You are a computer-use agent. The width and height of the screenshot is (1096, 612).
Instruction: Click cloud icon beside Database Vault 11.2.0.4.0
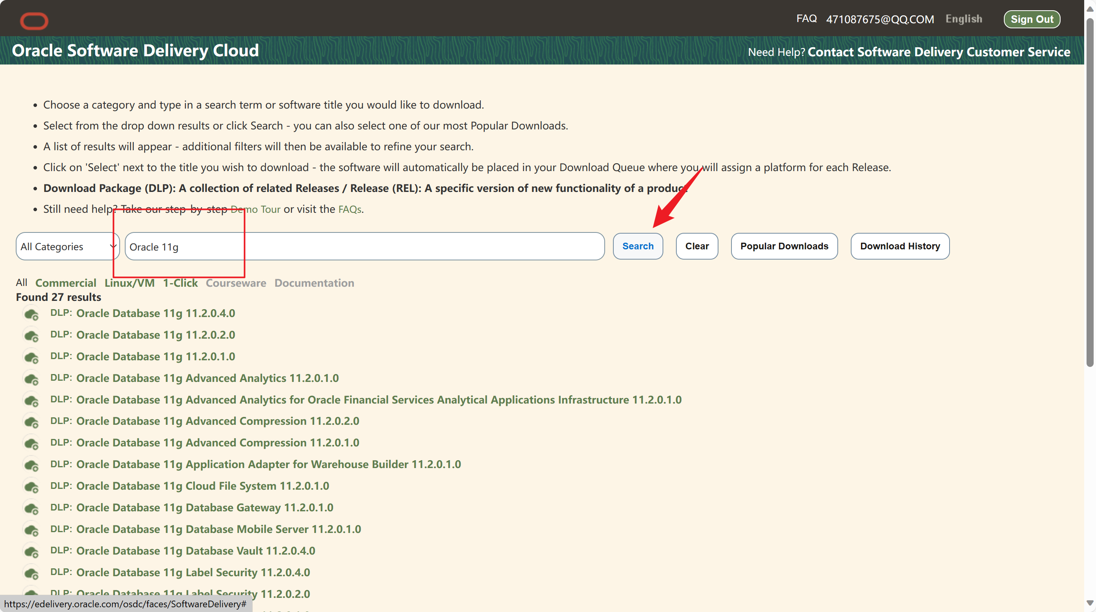pyautogui.click(x=31, y=552)
